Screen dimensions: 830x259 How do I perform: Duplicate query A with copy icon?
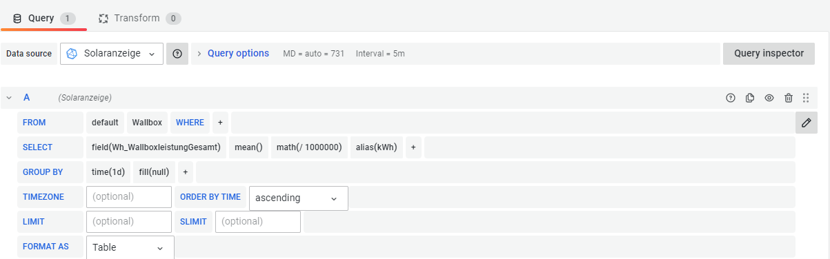click(750, 98)
